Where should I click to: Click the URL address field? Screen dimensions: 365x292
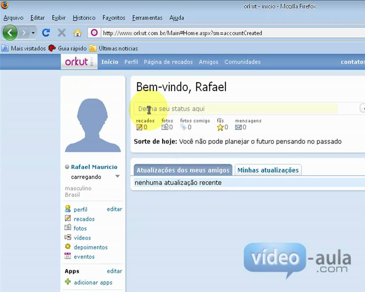click(x=233, y=33)
